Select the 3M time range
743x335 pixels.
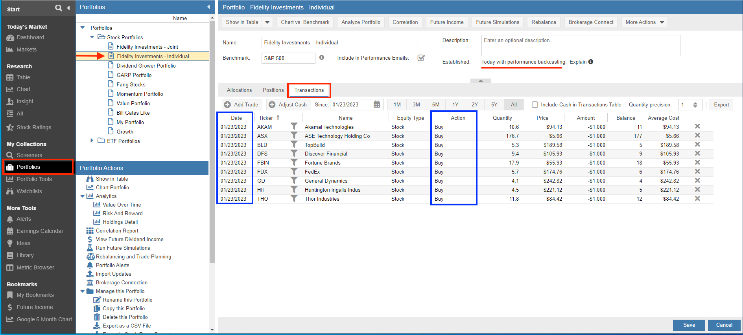tap(417, 104)
